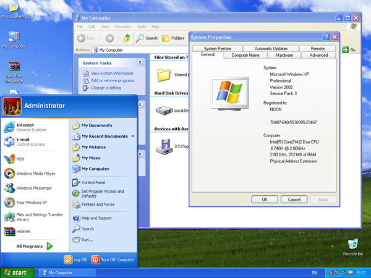Click View system information link

click(112, 74)
